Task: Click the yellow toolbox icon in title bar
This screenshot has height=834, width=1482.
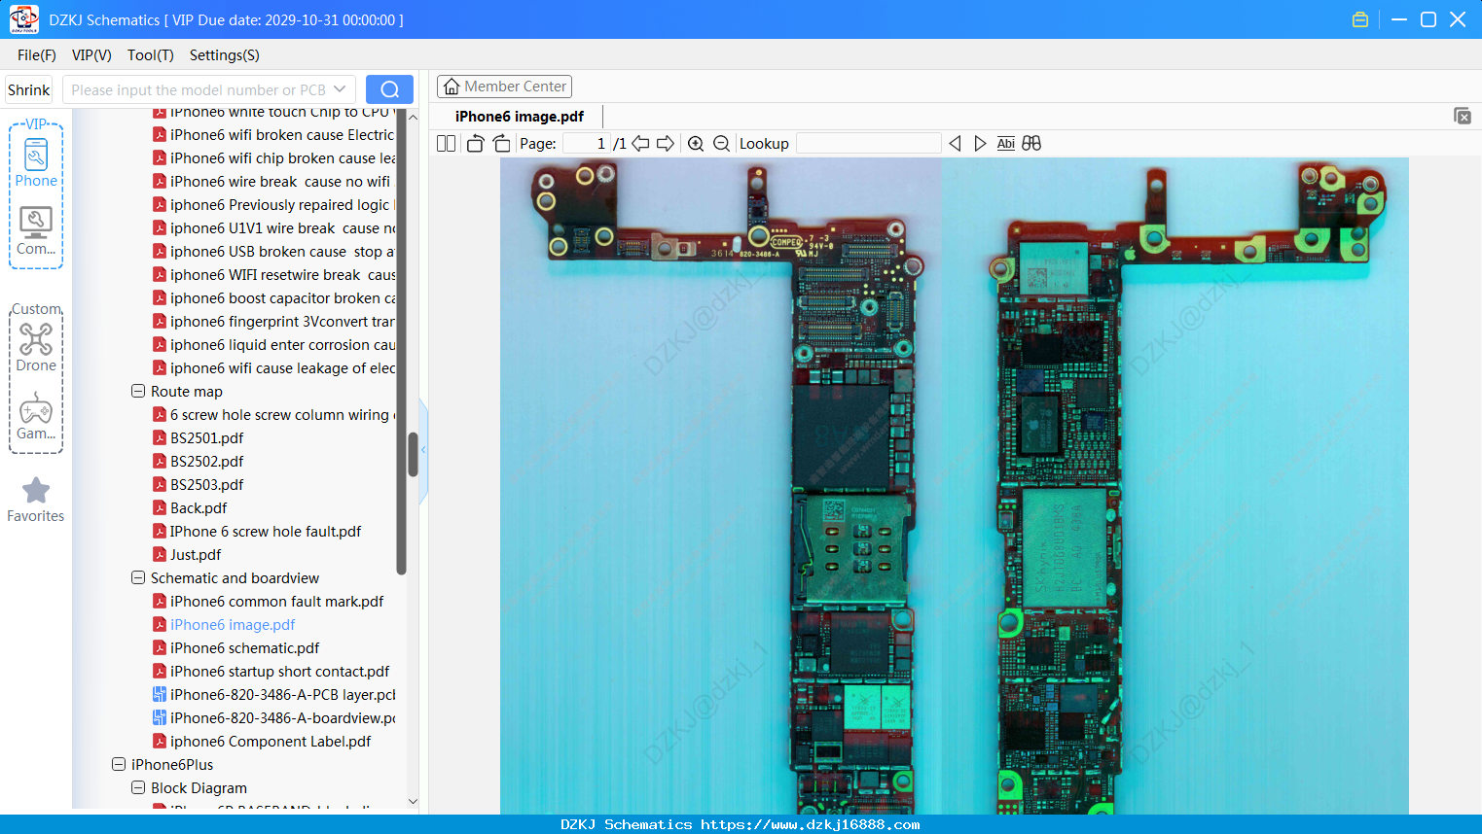Action: coord(1360,19)
